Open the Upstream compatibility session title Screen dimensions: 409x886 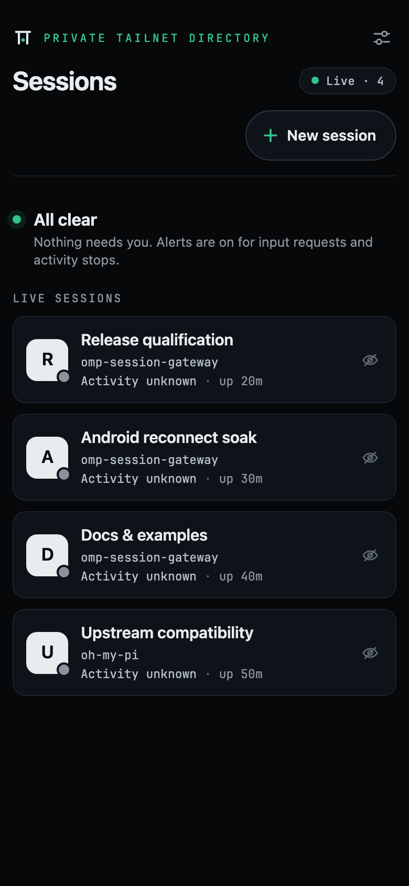167,633
